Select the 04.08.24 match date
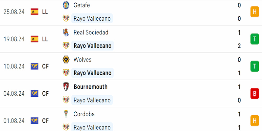Image resolution: width=262 pixels, height=131 pixels. (14, 94)
